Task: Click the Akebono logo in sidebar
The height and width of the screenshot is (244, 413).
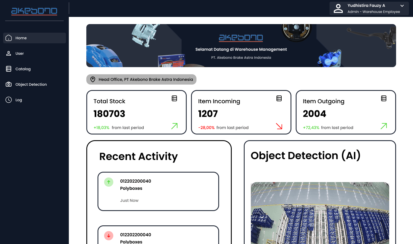Action: pyautogui.click(x=34, y=11)
